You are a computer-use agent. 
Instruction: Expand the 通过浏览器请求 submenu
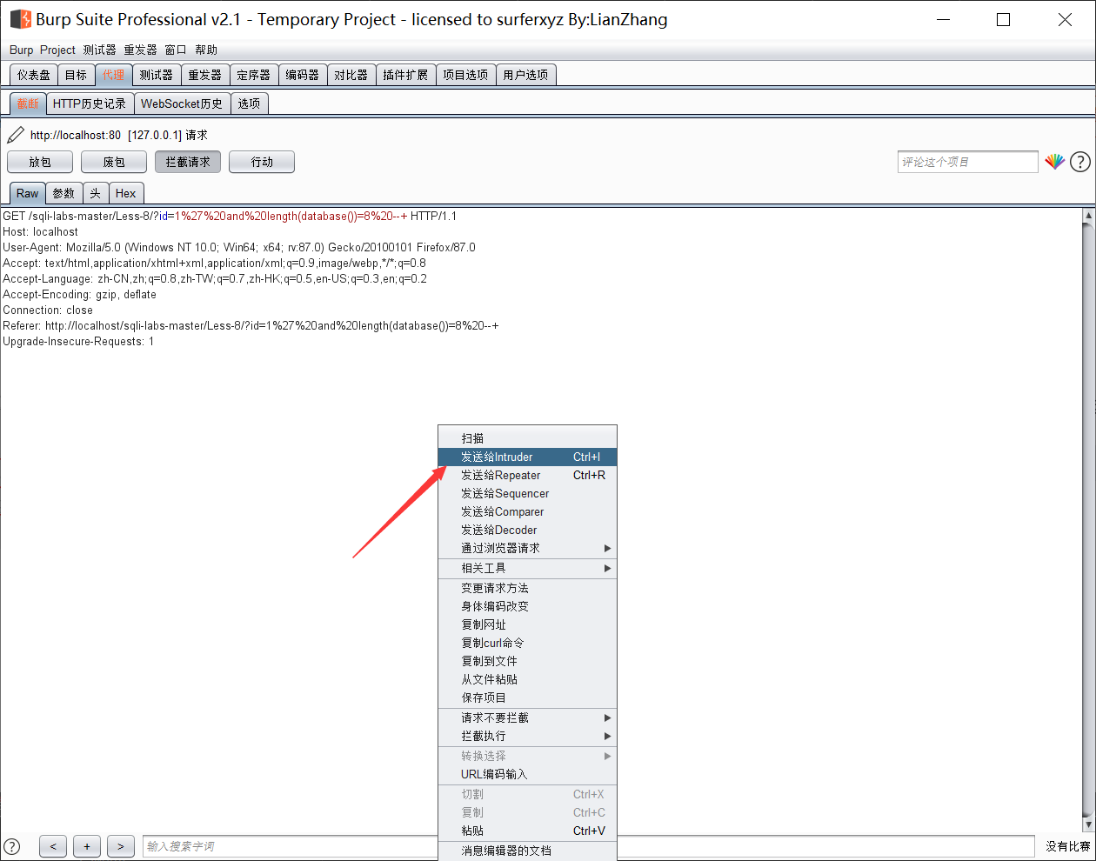tap(527, 548)
